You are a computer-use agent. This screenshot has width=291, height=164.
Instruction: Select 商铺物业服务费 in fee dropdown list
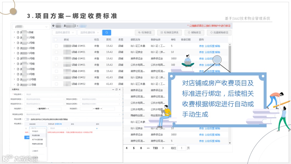click(37, 144)
